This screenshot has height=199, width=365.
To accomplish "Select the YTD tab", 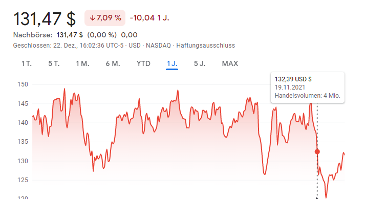I will point(143,63).
